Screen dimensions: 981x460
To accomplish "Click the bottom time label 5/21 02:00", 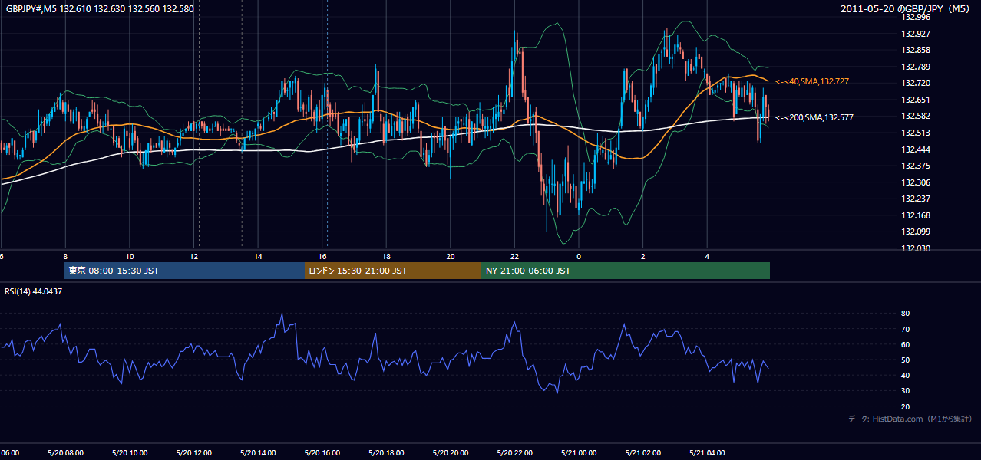I will pos(643,453).
